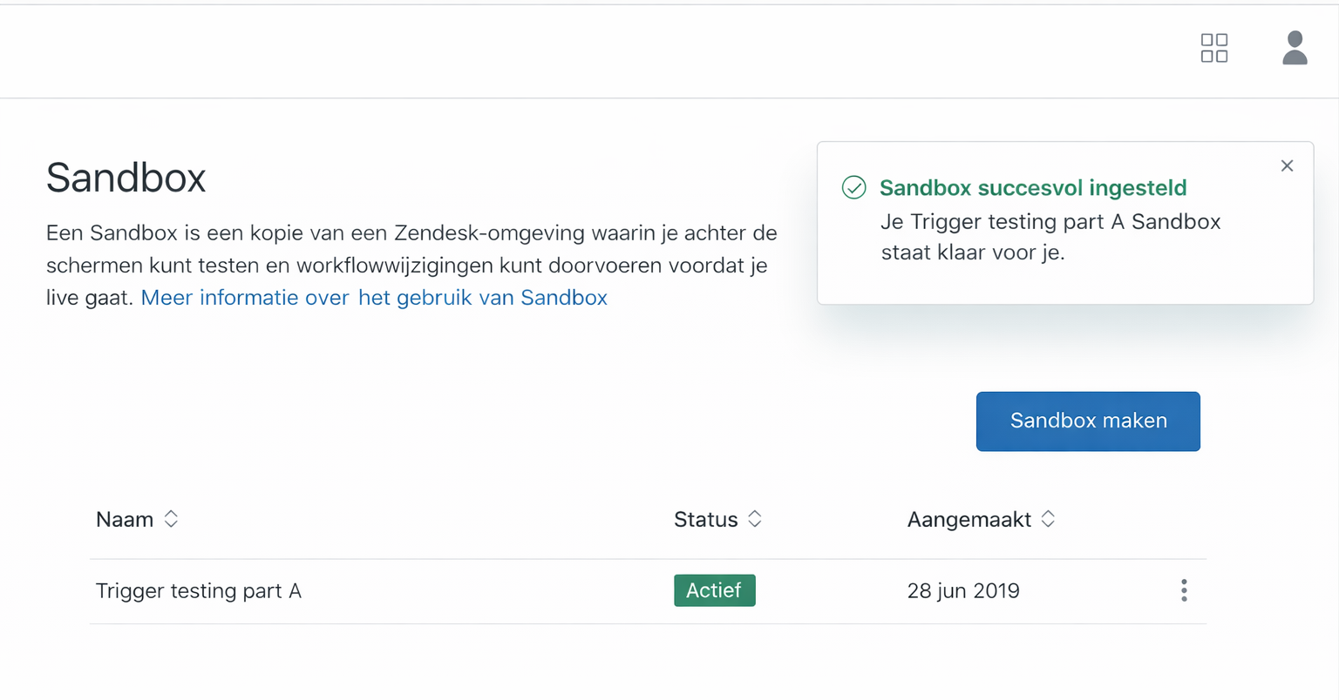Sort table by Aangemaakt arrow icon
The image size is (1339, 700).
[1048, 519]
